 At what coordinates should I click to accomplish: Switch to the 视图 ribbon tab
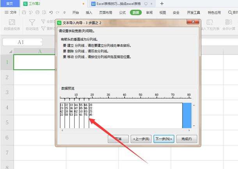[163, 13]
